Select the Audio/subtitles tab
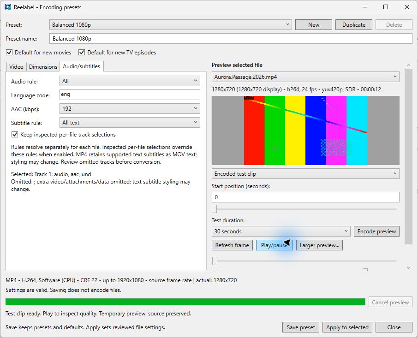Screen dimensions: 418x338 (81, 66)
